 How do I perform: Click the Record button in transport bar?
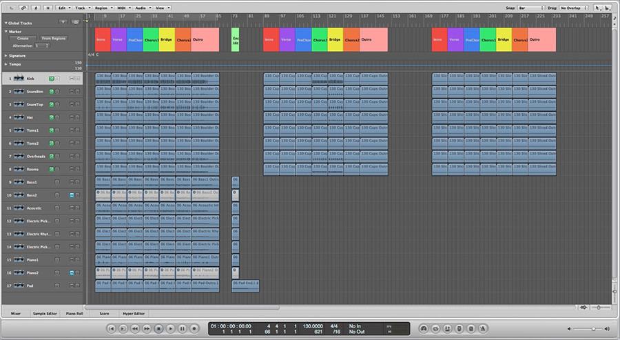click(x=194, y=329)
